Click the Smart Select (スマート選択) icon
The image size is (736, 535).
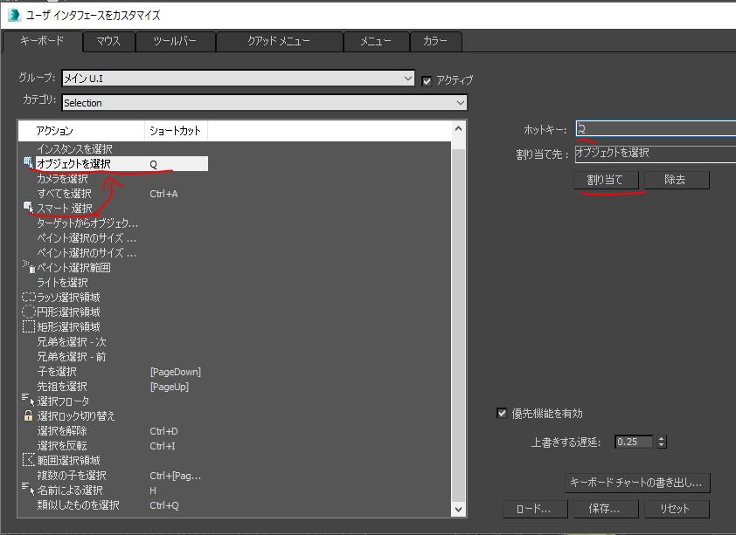coord(28,208)
